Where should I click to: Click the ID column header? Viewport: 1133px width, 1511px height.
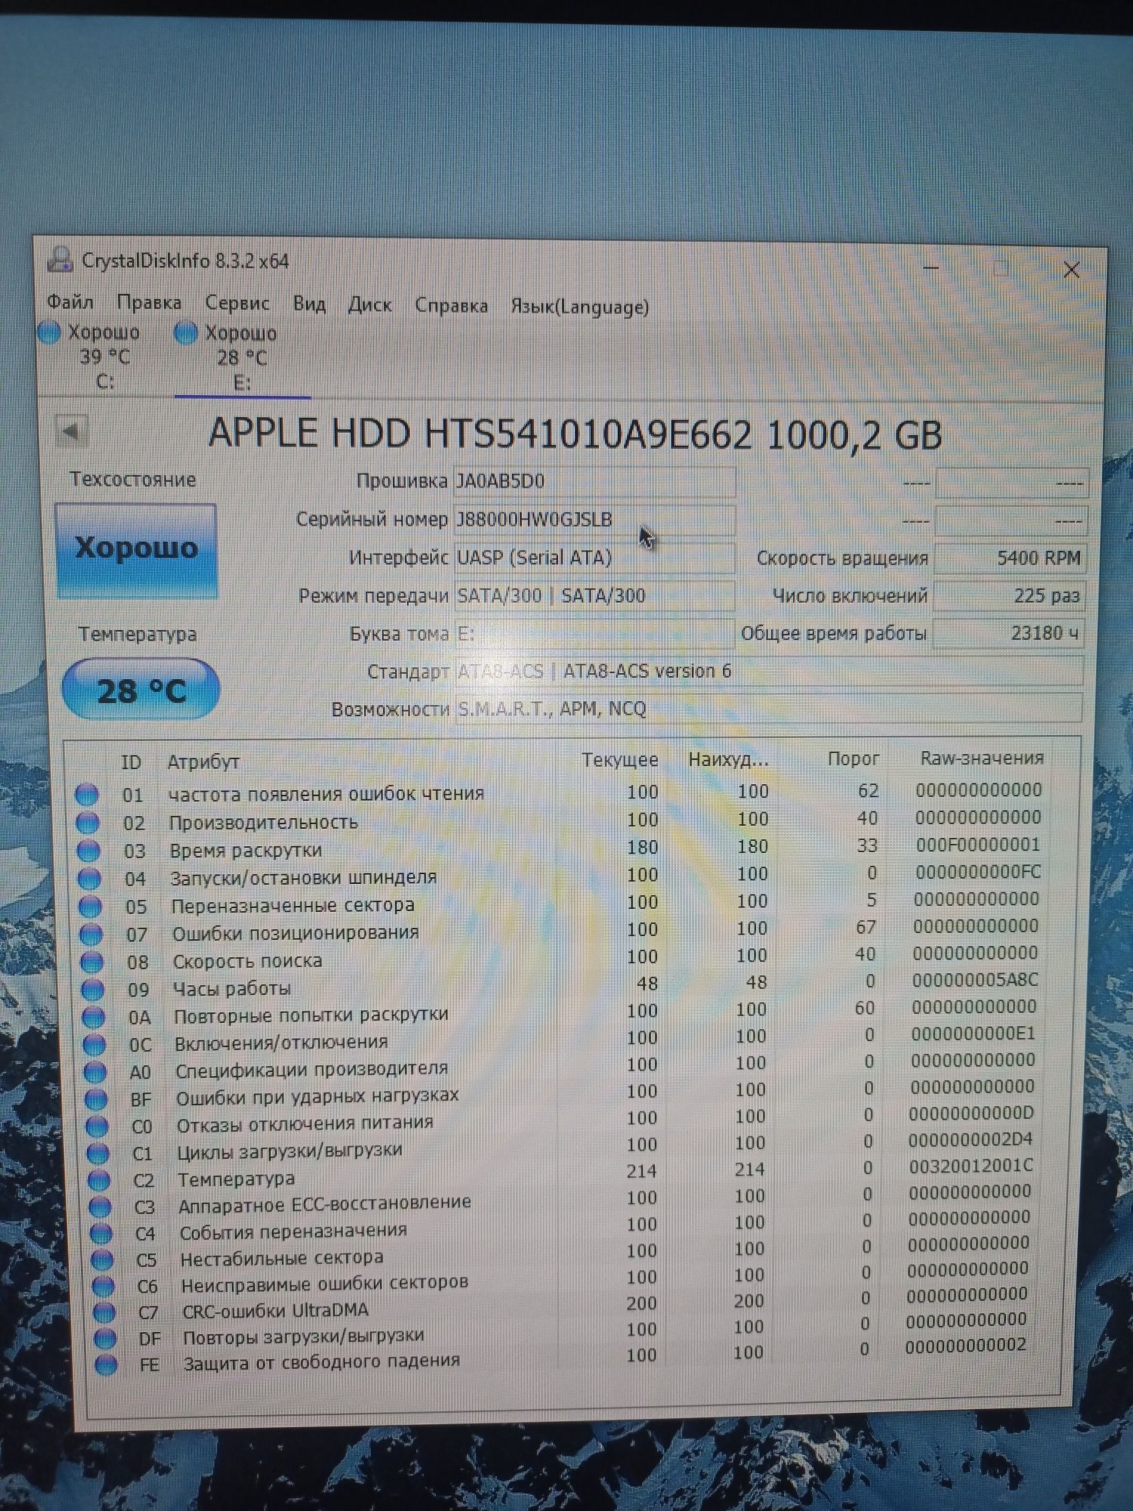click(131, 762)
